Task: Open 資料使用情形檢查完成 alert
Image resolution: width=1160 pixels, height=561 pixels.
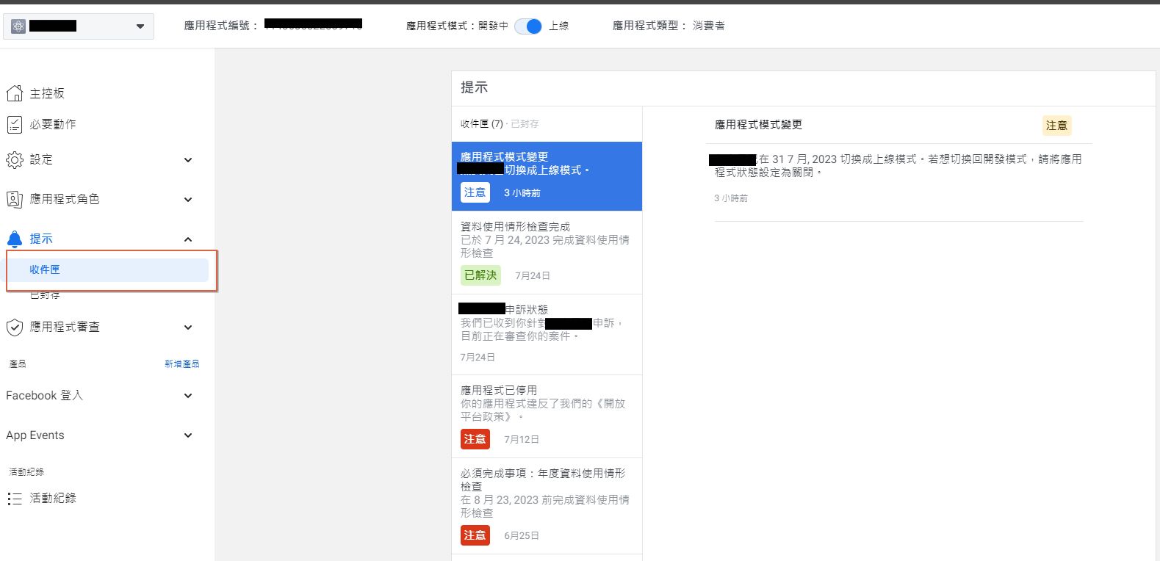Action: [547, 253]
